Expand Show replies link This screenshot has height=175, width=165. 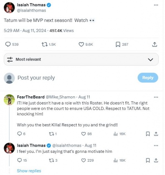click(29, 171)
